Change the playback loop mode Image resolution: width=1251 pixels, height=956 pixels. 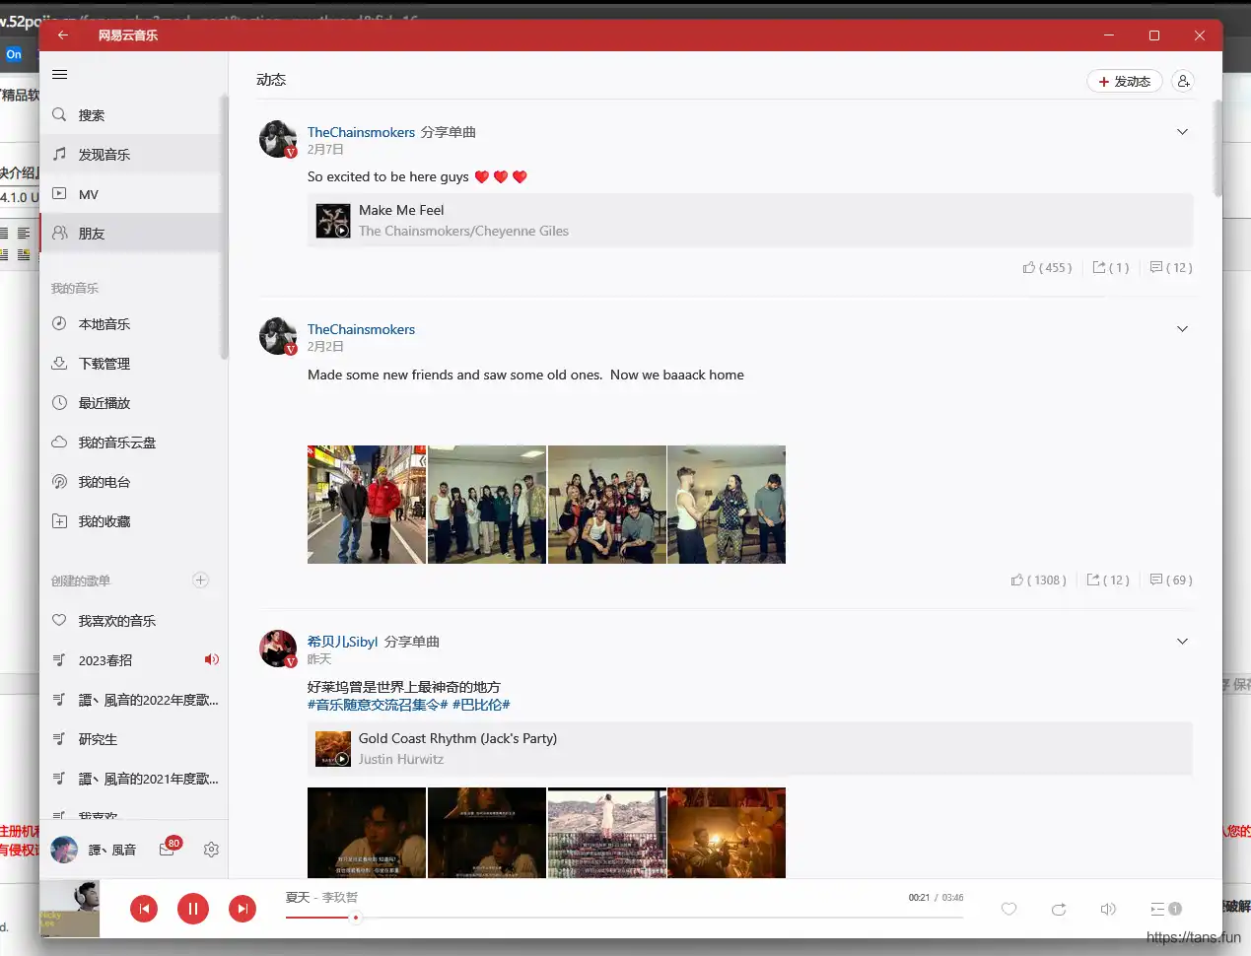1059,909
